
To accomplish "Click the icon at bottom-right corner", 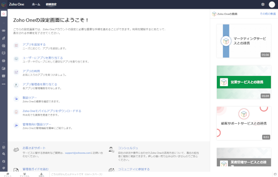I will click(x=275, y=174).
